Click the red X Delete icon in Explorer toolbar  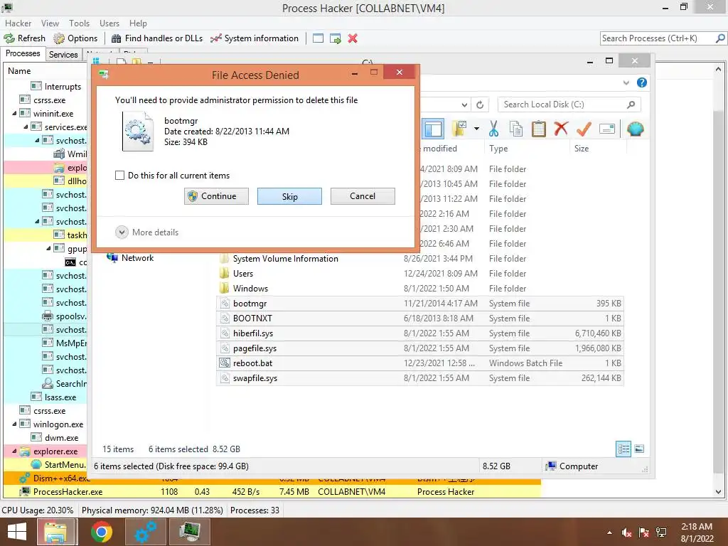(561, 129)
